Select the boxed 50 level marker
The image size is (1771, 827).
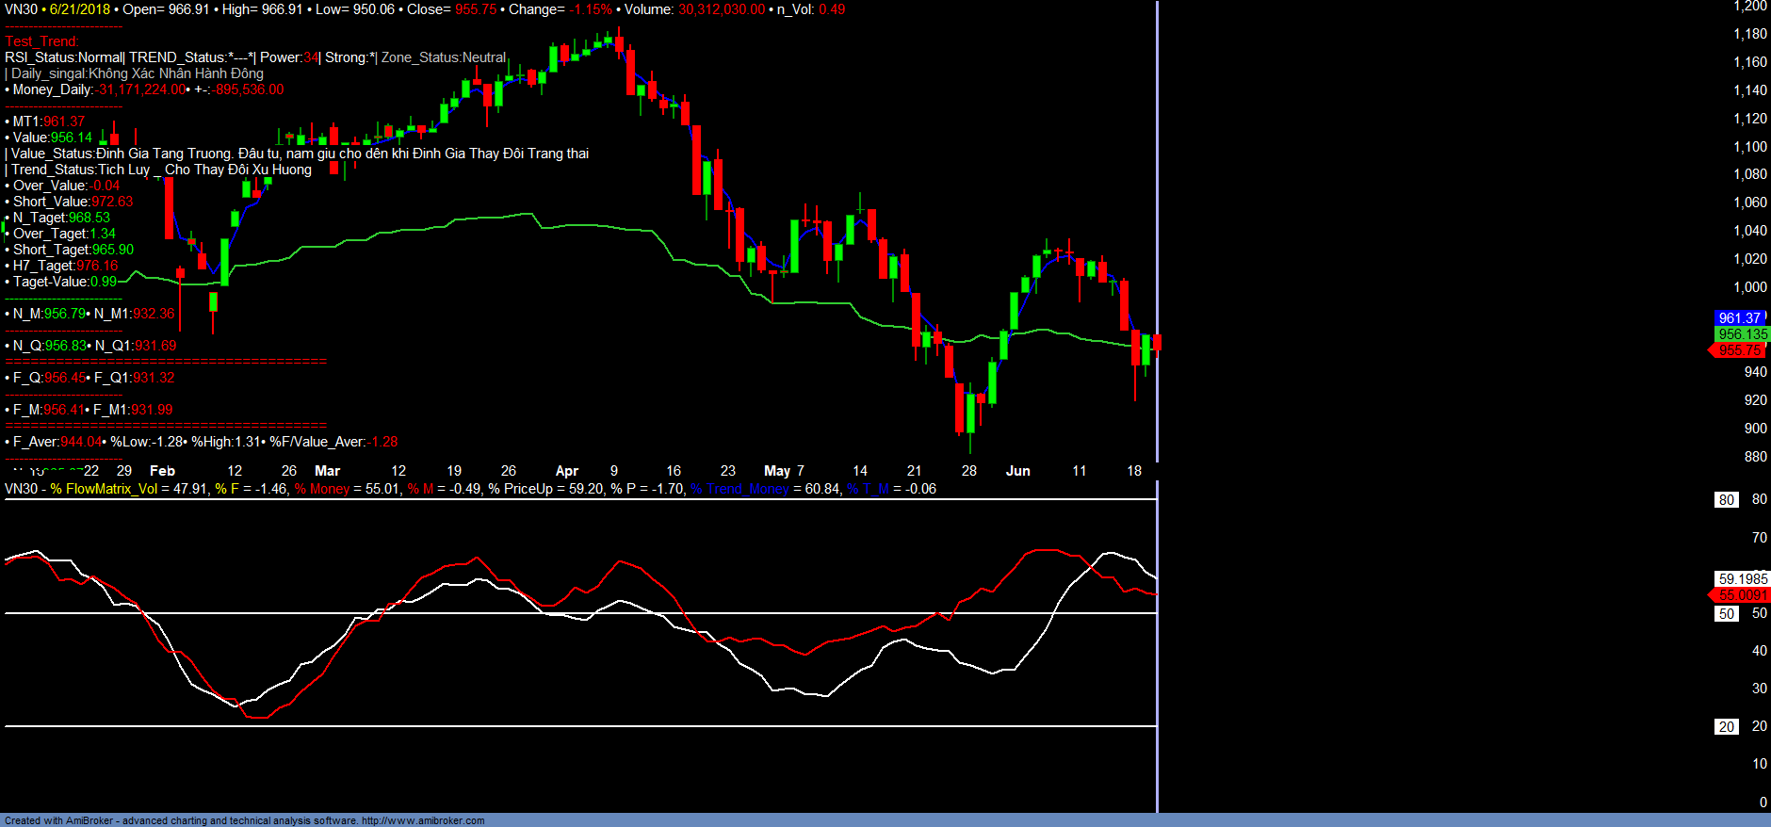point(1726,614)
